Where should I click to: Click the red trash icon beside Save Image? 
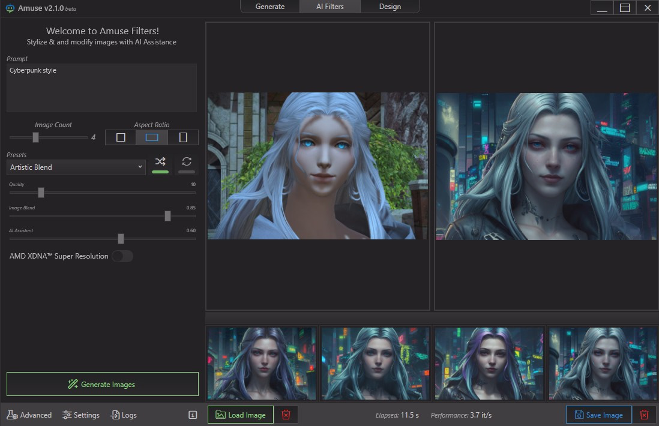tap(644, 415)
